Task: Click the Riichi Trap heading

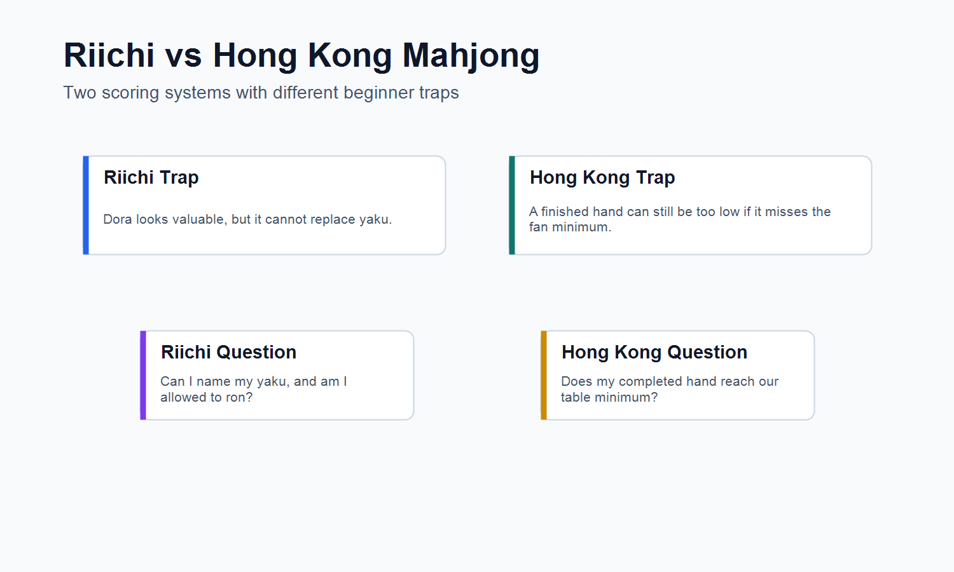Action: (151, 177)
